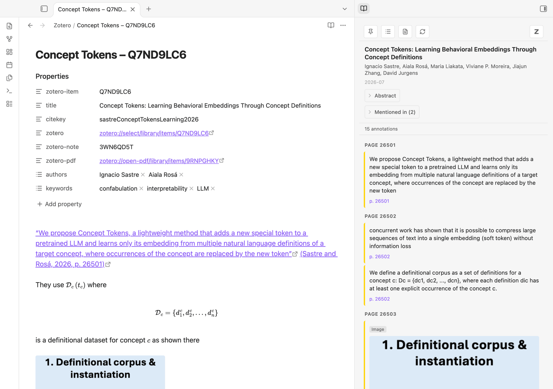Click the annotation image thumbnail in Zotero panel
Image resolution: width=553 pixels, height=389 pixels.
454,362
